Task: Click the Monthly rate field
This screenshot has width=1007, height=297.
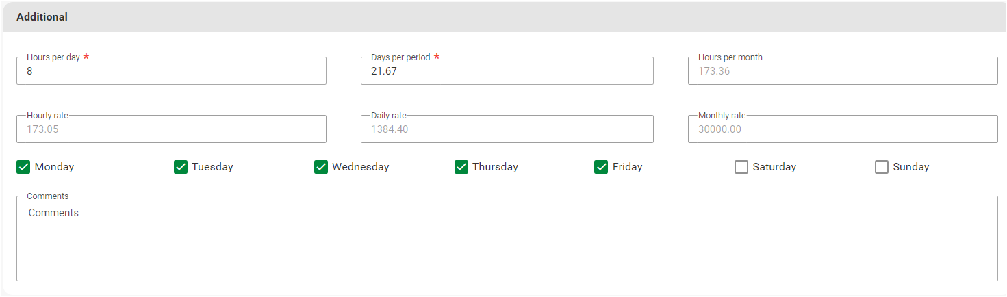Action: 842,129
